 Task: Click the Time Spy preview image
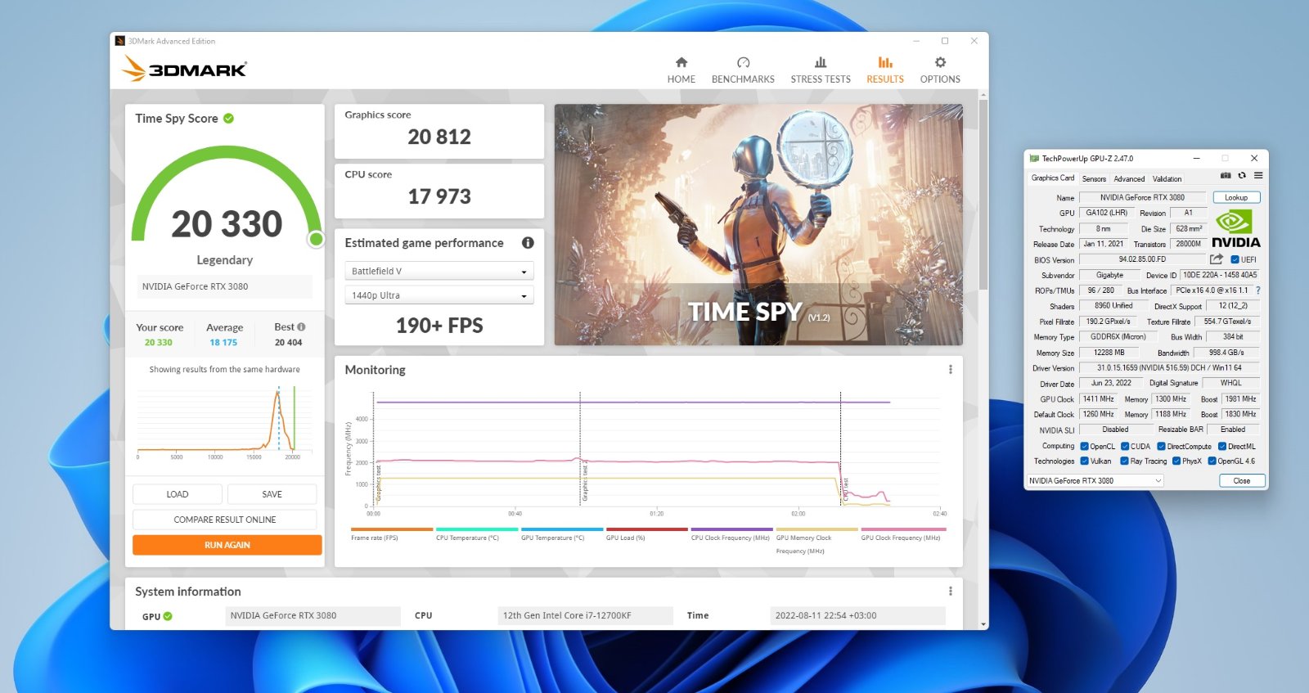coord(758,224)
